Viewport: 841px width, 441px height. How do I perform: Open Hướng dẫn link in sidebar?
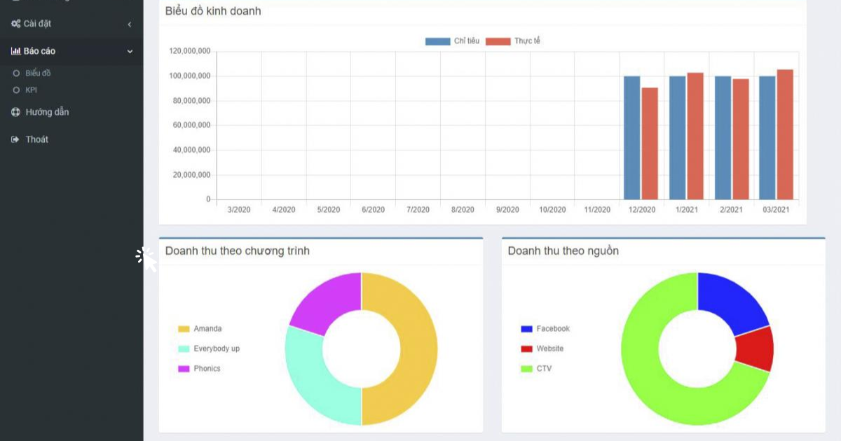[x=47, y=112]
